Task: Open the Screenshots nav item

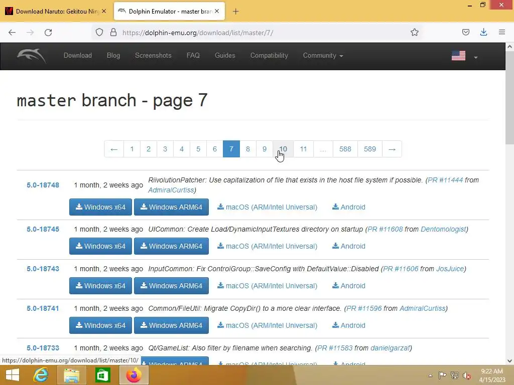Action: pyautogui.click(x=153, y=55)
